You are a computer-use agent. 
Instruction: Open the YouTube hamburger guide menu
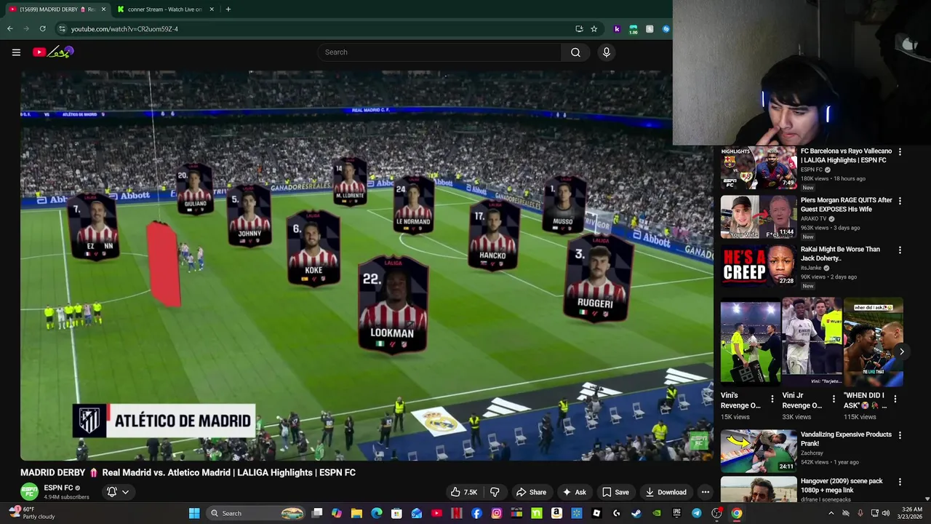(16, 52)
